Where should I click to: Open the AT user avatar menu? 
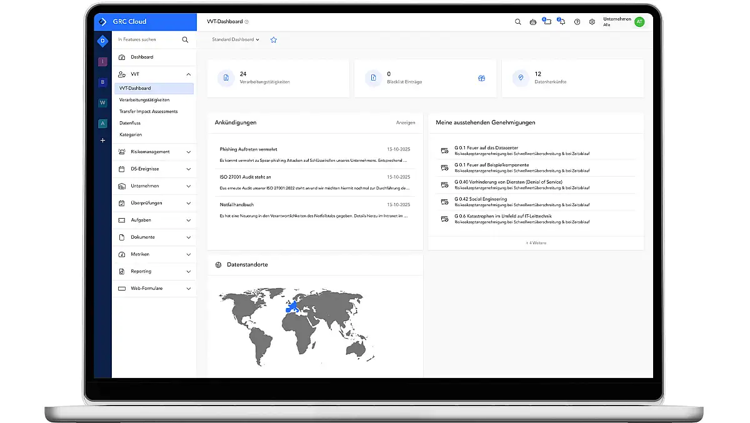(x=639, y=22)
